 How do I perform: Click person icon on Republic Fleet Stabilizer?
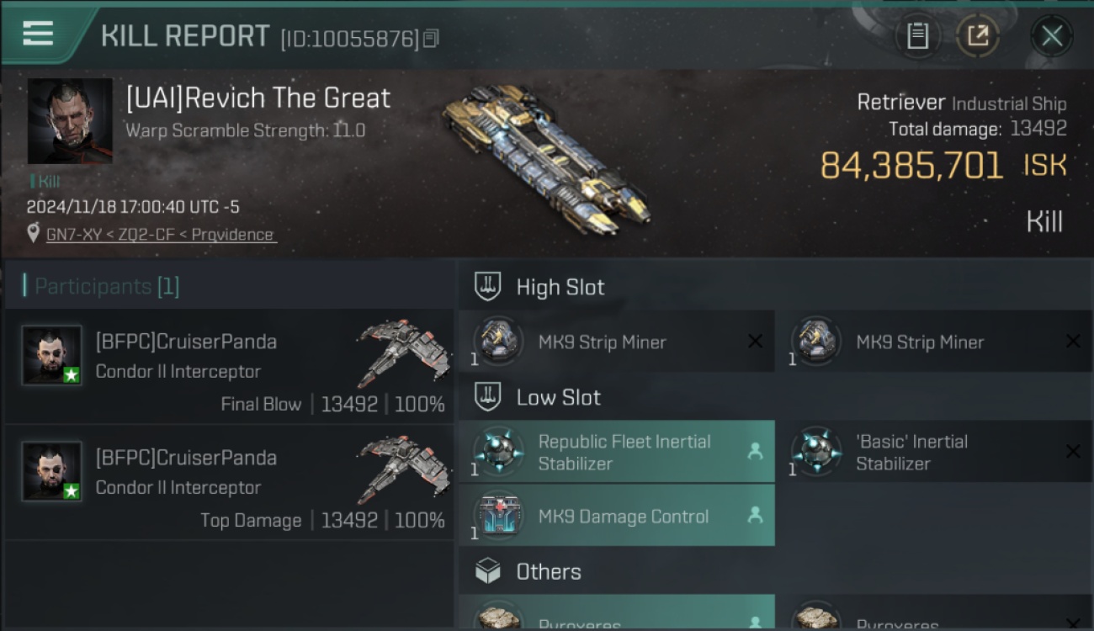pyautogui.click(x=755, y=452)
